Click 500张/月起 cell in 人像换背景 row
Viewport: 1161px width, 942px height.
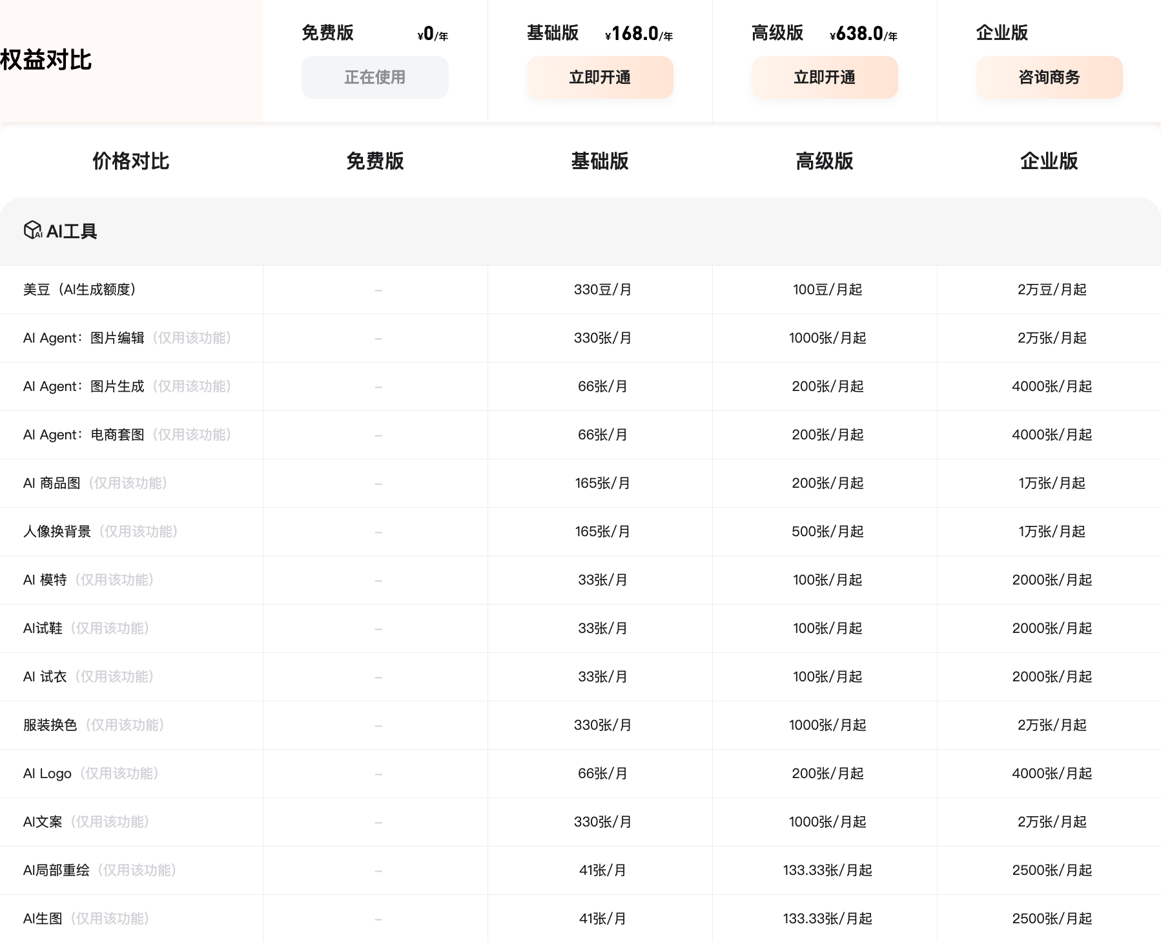point(827,532)
